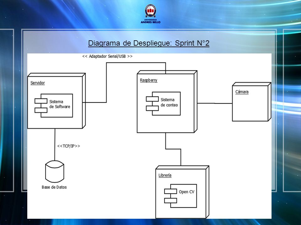Select the slide title Diagrama de Despliegue
This screenshot has height=225, width=301.
(x=149, y=43)
